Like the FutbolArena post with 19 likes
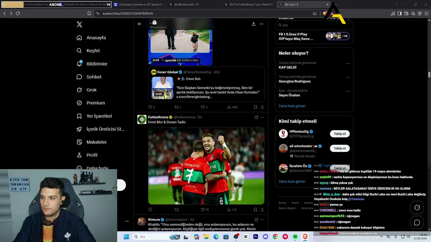The width and height of the screenshot is (431, 242). tap(205, 209)
